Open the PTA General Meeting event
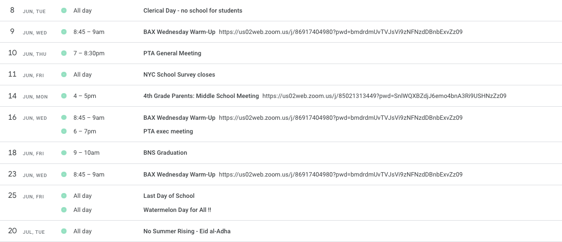The width and height of the screenshot is (562, 242). (172, 53)
